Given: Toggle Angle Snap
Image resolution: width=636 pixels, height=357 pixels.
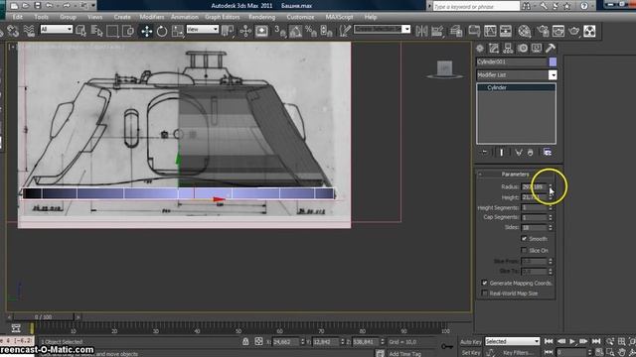Looking at the screenshot, I should (x=295, y=31).
